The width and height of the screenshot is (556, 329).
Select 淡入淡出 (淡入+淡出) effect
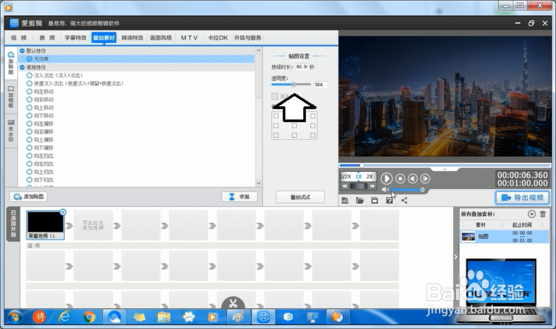point(54,76)
